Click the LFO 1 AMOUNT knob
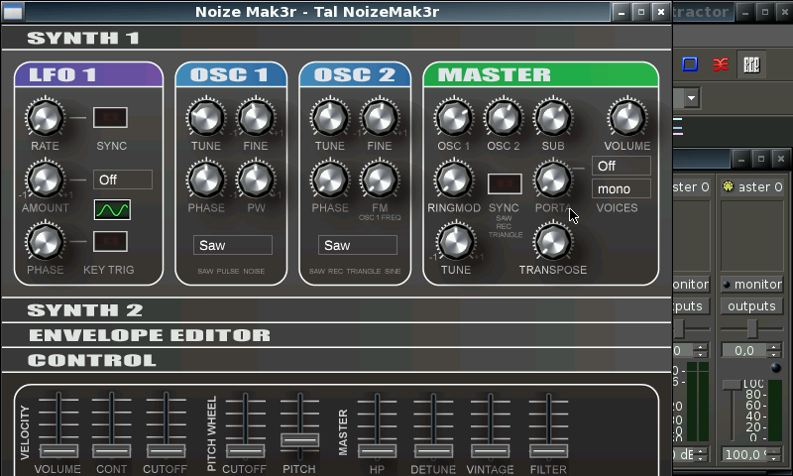 click(45, 179)
